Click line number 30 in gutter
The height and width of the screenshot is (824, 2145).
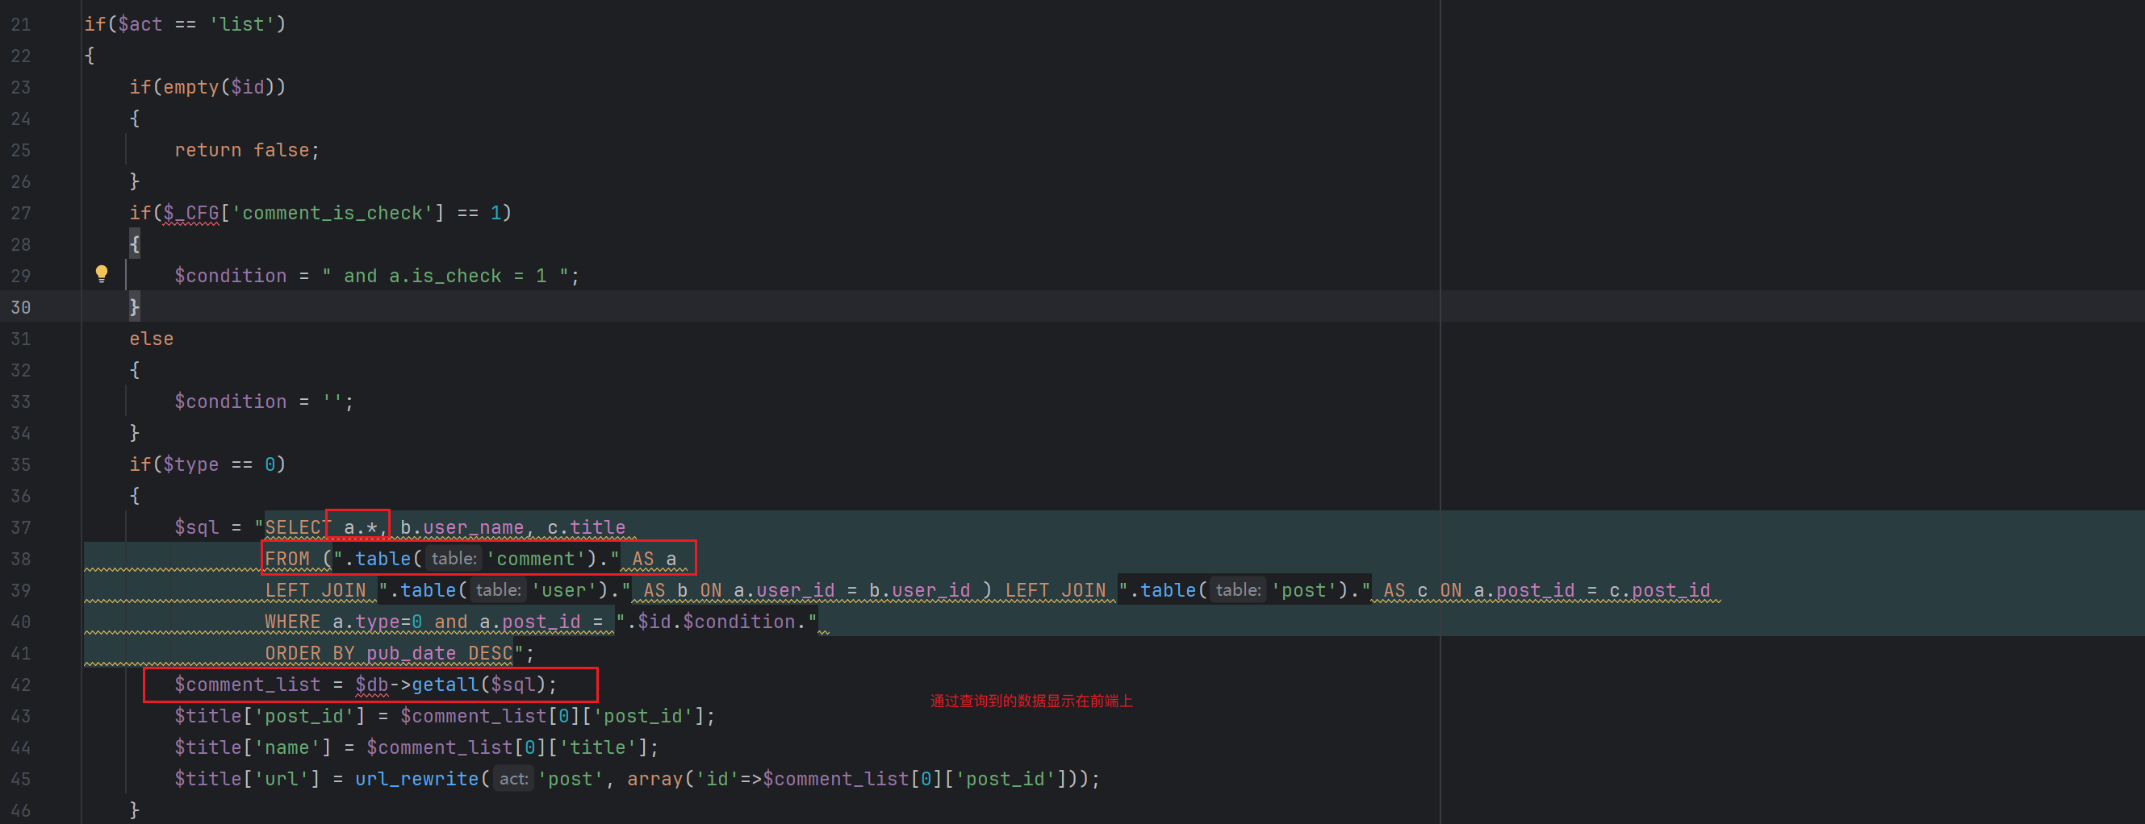(21, 308)
